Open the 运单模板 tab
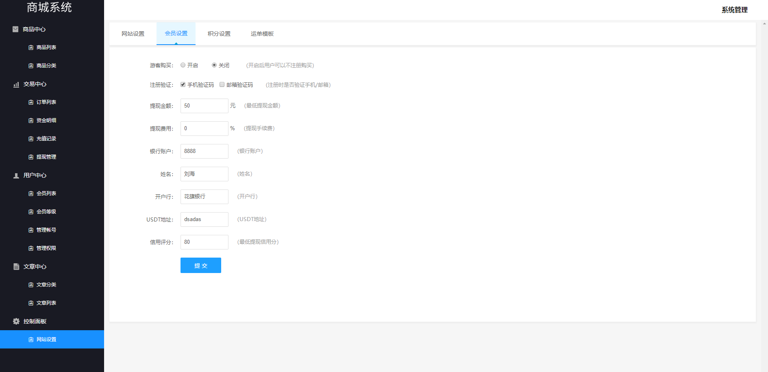Image resolution: width=768 pixels, height=372 pixels. (262, 34)
